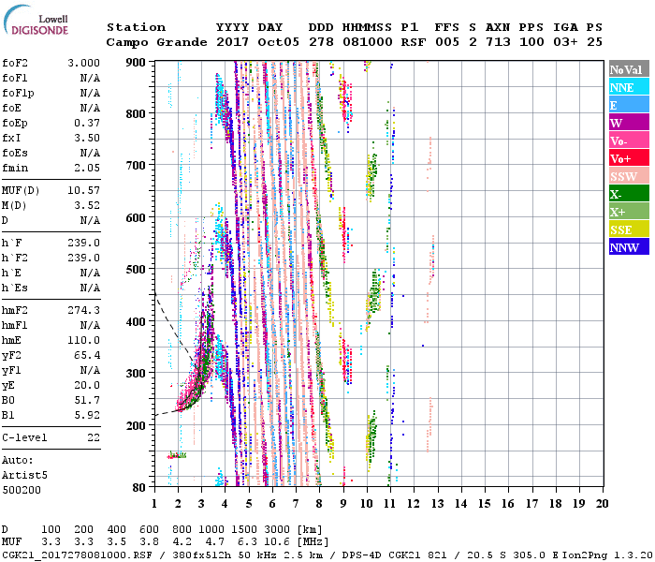This screenshot has width=655, height=562.
Task: Select the NoVal legend swatch
Action: point(628,69)
